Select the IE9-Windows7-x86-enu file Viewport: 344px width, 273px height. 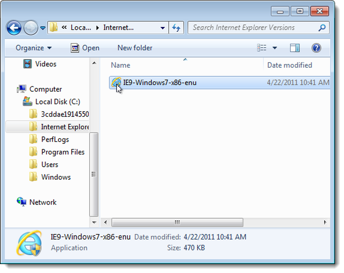[x=219, y=83]
